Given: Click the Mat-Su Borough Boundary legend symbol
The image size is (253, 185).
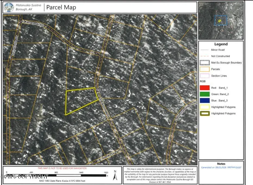Looking at the screenshot, I should pos(204,63).
